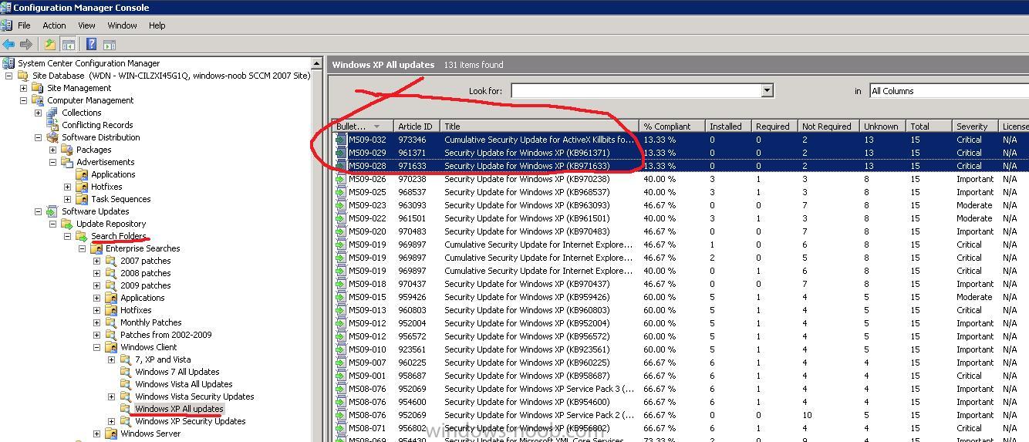Sort by the Unknown column header
1029x442 pixels.
(x=882, y=127)
